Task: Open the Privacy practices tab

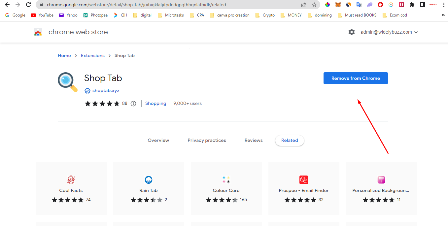Action: tap(207, 140)
